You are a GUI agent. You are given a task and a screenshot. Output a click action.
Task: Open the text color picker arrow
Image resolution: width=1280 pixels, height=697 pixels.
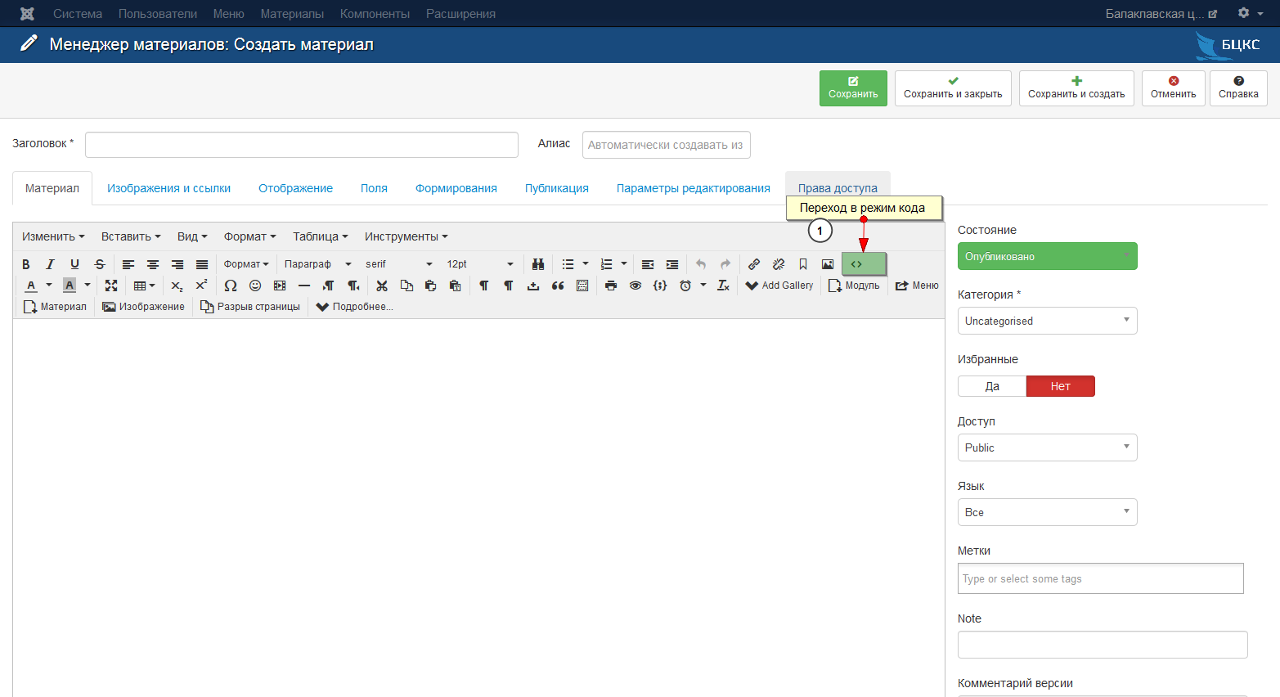(49, 286)
